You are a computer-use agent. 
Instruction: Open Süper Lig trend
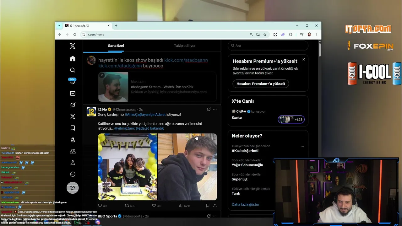[240, 179]
